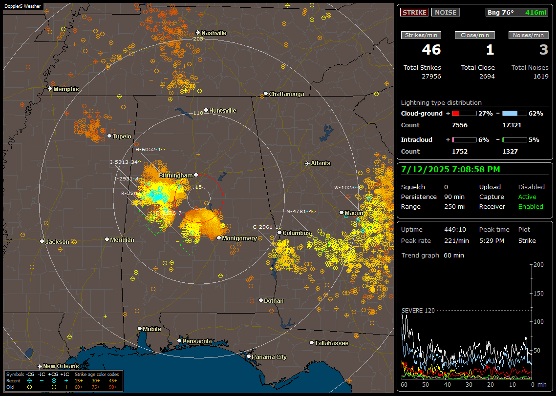Click the Macon city marker

342,212
